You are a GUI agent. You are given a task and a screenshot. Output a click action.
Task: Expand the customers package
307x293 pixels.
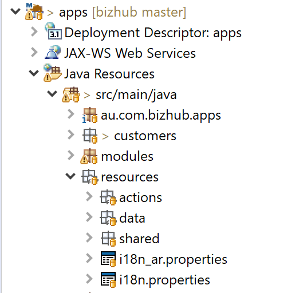coord(71,134)
